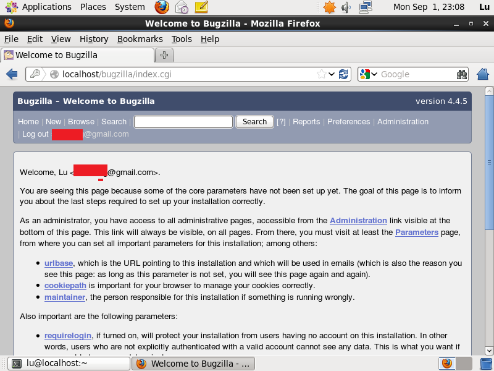Bookmark this page with the star

click(x=322, y=74)
